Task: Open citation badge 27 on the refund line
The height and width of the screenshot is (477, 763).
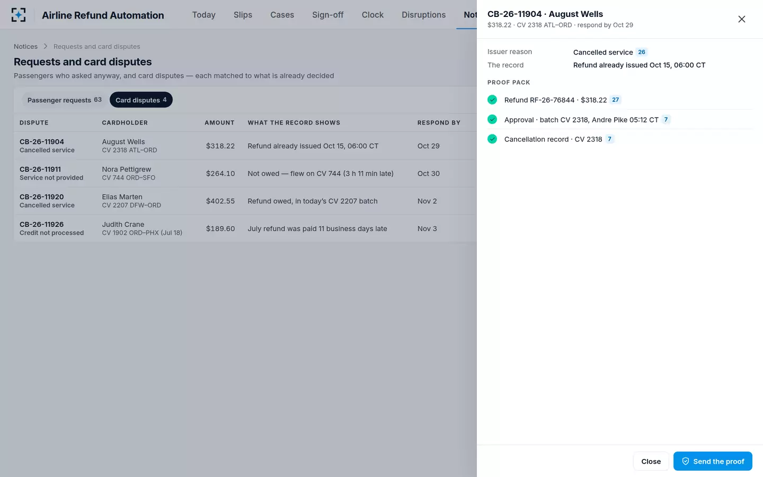Action: (615, 100)
